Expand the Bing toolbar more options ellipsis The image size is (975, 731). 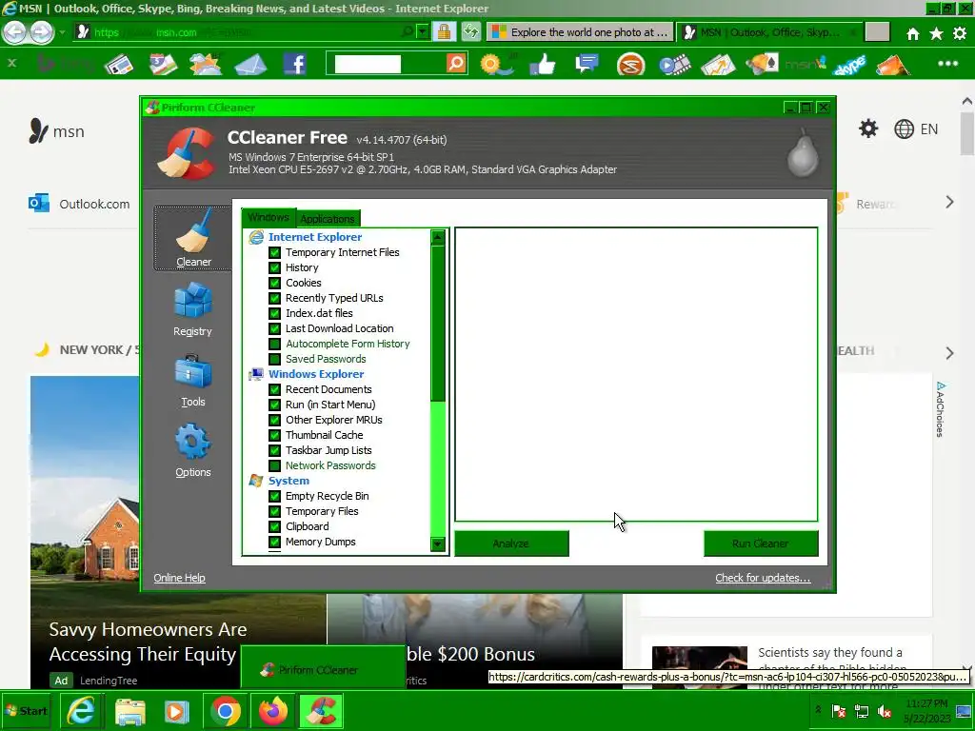pyautogui.click(x=947, y=64)
